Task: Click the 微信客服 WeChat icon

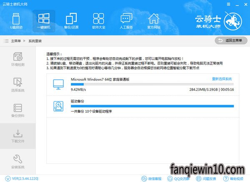Action: pyautogui.click(x=144, y=179)
